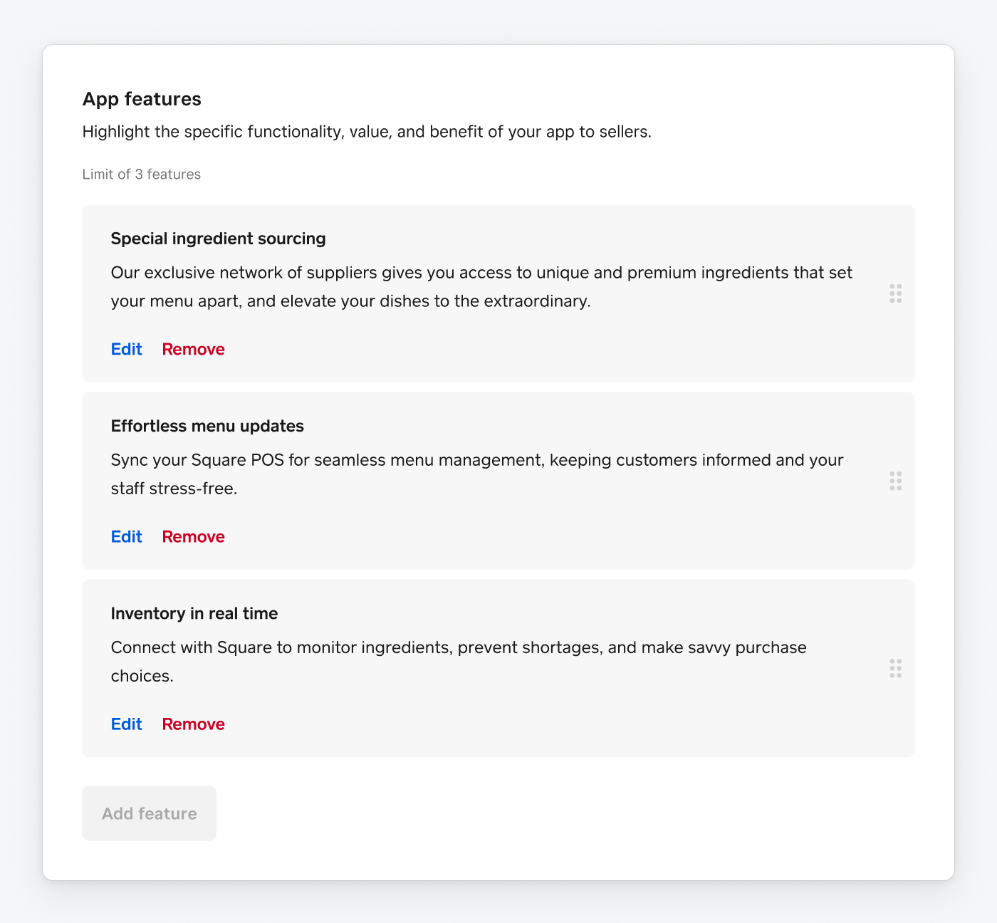Select the 'Effortless menu updates' title
Image resolution: width=997 pixels, height=923 pixels.
click(x=207, y=426)
